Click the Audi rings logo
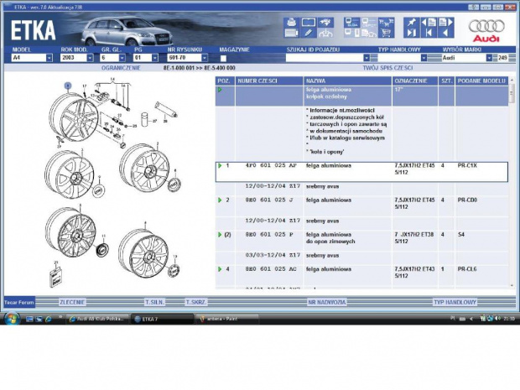 click(486, 31)
